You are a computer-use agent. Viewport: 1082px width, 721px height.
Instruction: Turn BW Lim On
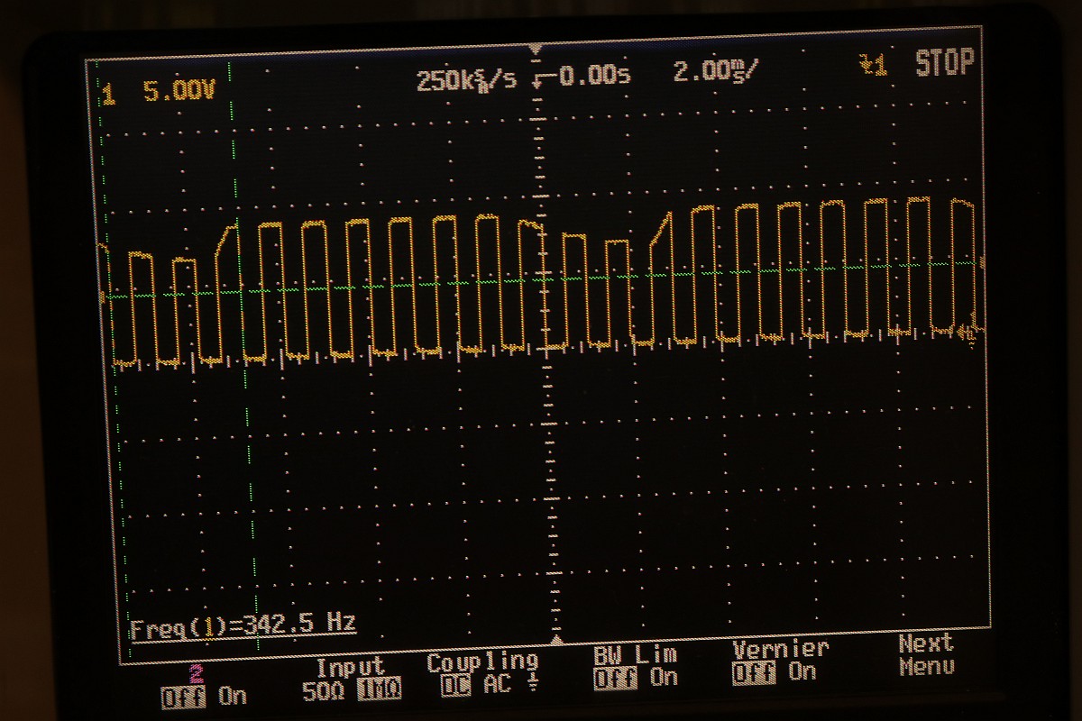click(x=664, y=678)
